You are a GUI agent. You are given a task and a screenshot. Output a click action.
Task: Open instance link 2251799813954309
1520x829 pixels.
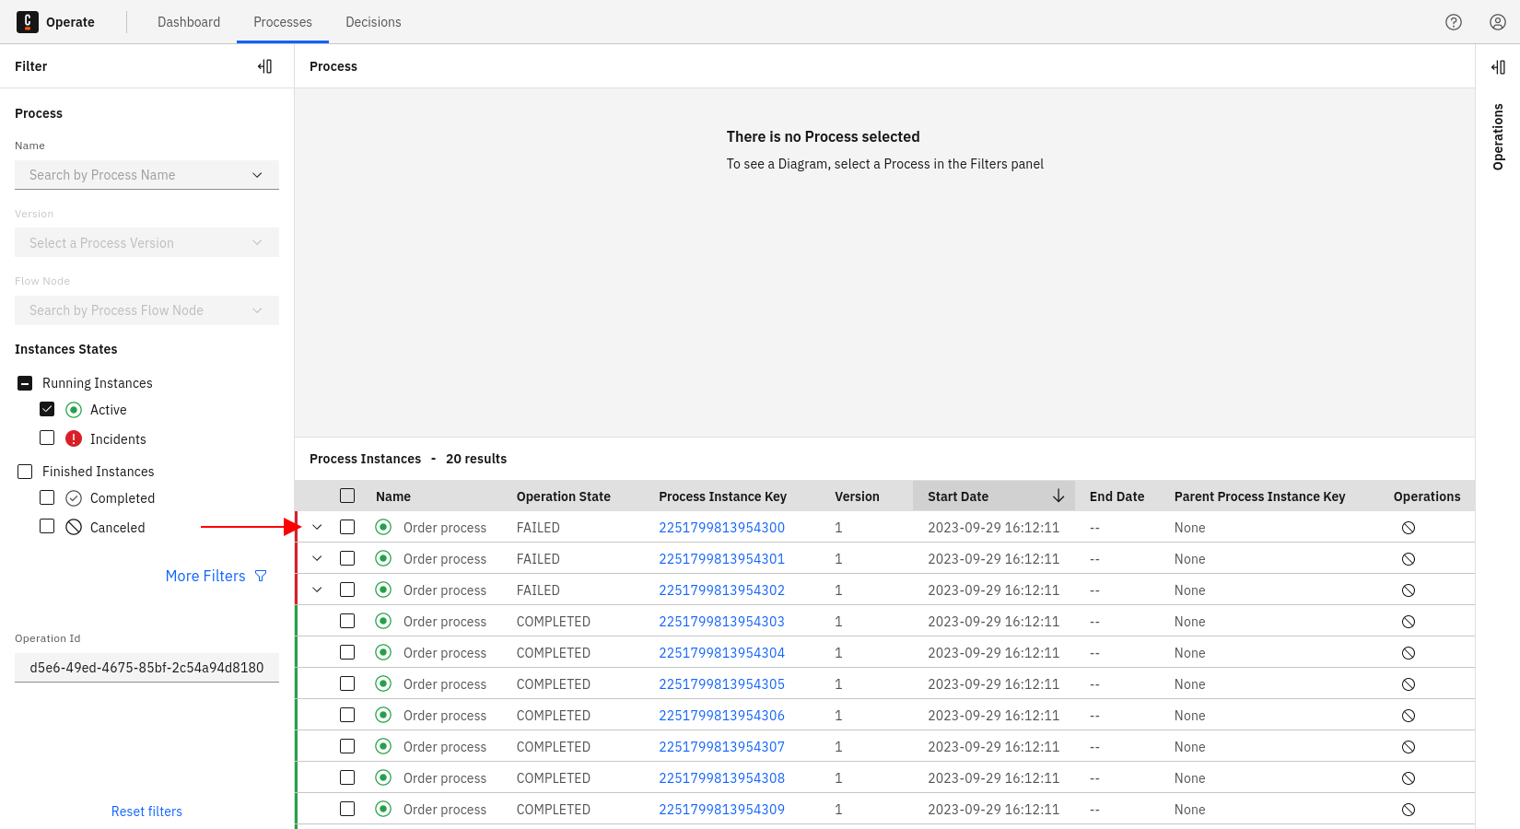722,810
